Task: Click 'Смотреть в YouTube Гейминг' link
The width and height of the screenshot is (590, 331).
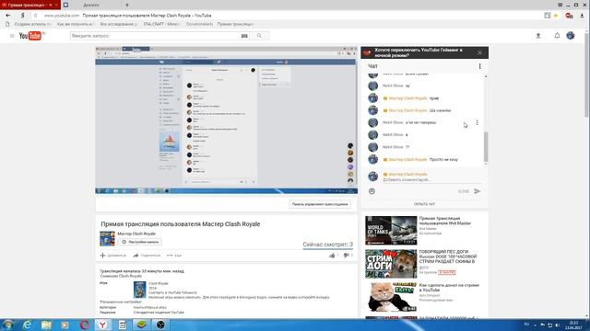Action: 172,292
